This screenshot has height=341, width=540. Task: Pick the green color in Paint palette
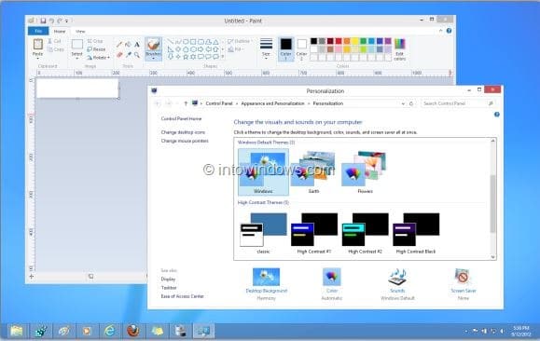click(x=364, y=41)
